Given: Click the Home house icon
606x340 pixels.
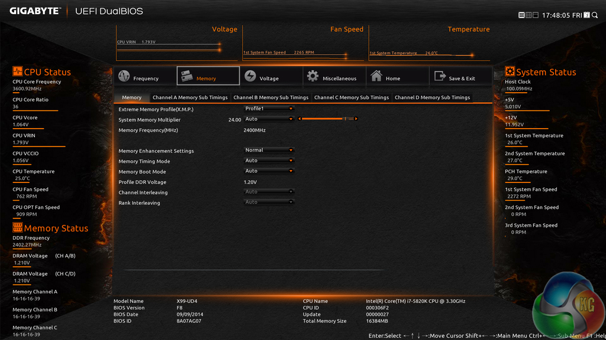Looking at the screenshot, I should tap(376, 77).
